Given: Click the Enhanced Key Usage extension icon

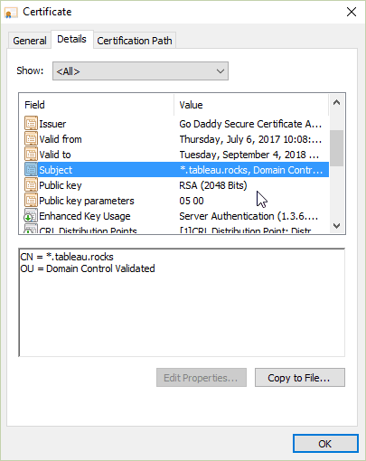Looking at the screenshot, I should click(x=31, y=216).
